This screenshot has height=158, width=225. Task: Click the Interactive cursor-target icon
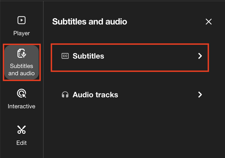(21, 94)
